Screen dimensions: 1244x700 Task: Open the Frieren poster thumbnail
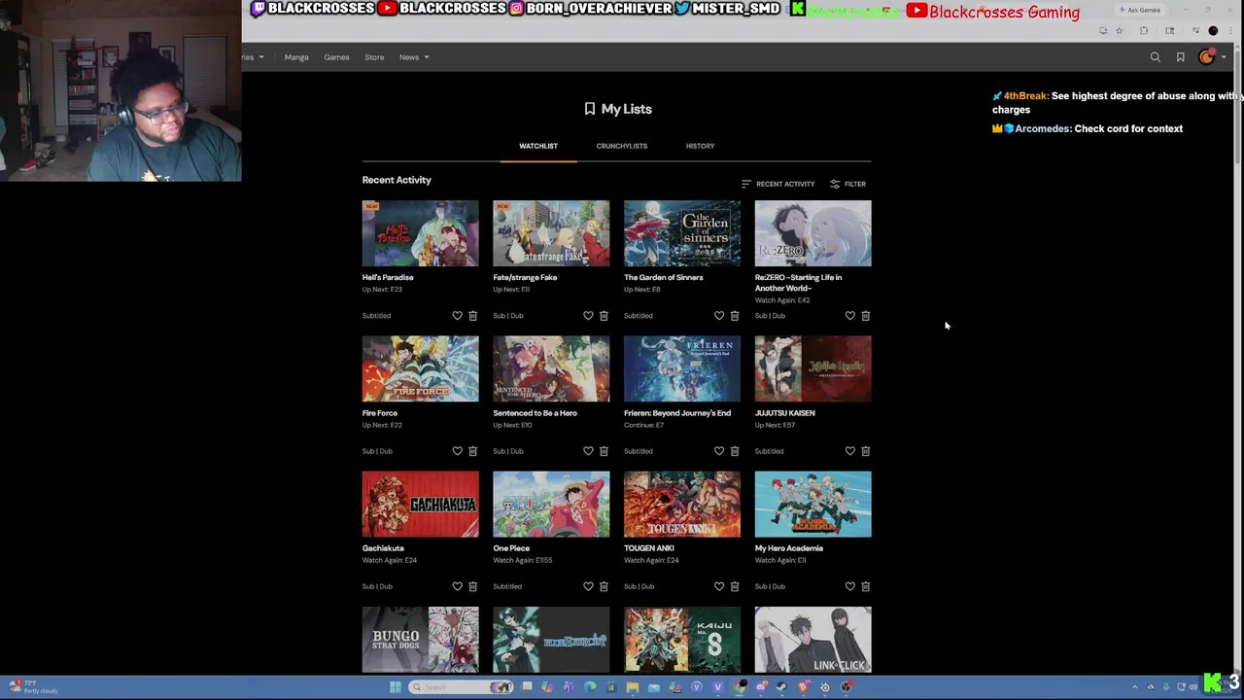point(682,368)
